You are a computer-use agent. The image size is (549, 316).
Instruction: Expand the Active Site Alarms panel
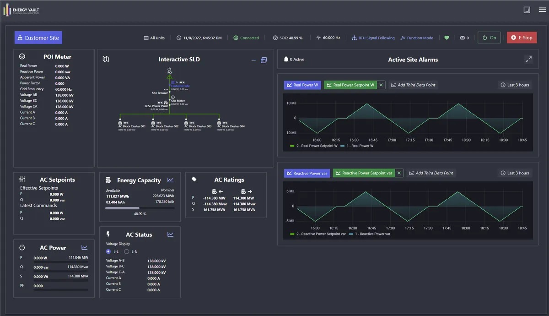click(528, 60)
